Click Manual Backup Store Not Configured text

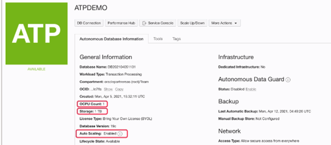[267, 119]
